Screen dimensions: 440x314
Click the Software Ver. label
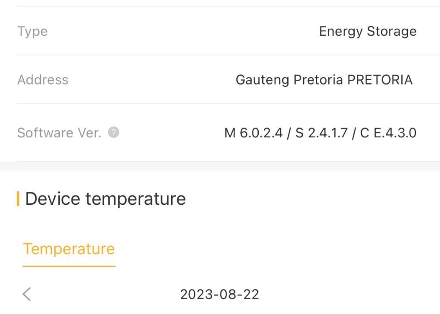(59, 132)
